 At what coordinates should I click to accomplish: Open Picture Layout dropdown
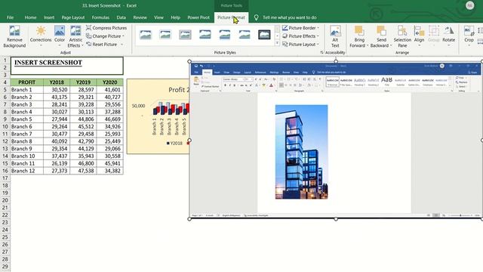click(x=301, y=45)
